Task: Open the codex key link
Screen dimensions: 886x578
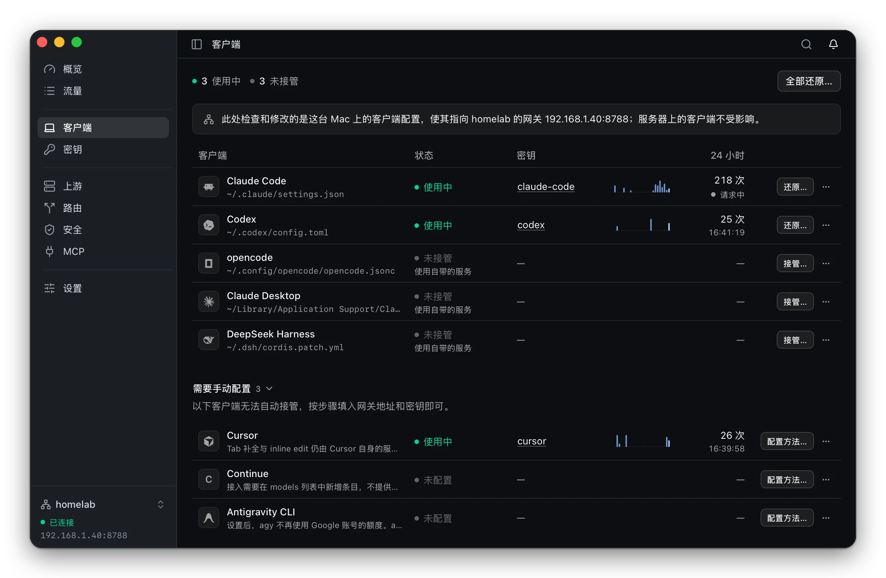Action: (531, 225)
